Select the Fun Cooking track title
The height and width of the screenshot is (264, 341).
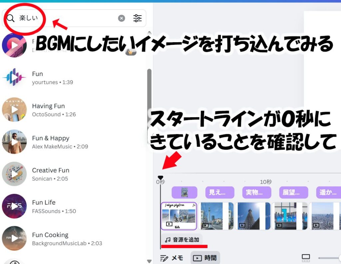tap(50, 235)
